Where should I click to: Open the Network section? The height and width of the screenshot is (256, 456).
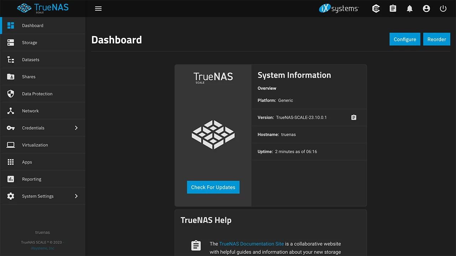pos(30,111)
